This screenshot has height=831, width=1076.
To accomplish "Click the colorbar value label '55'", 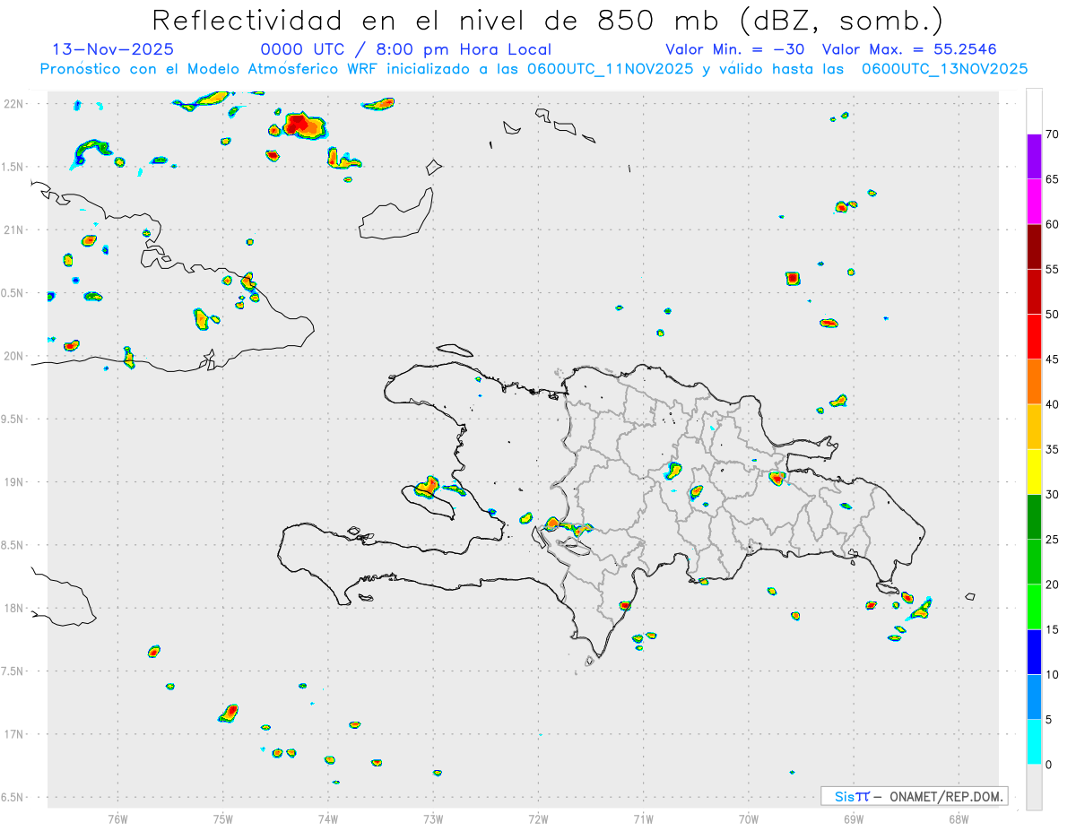I will point(1053,269).
